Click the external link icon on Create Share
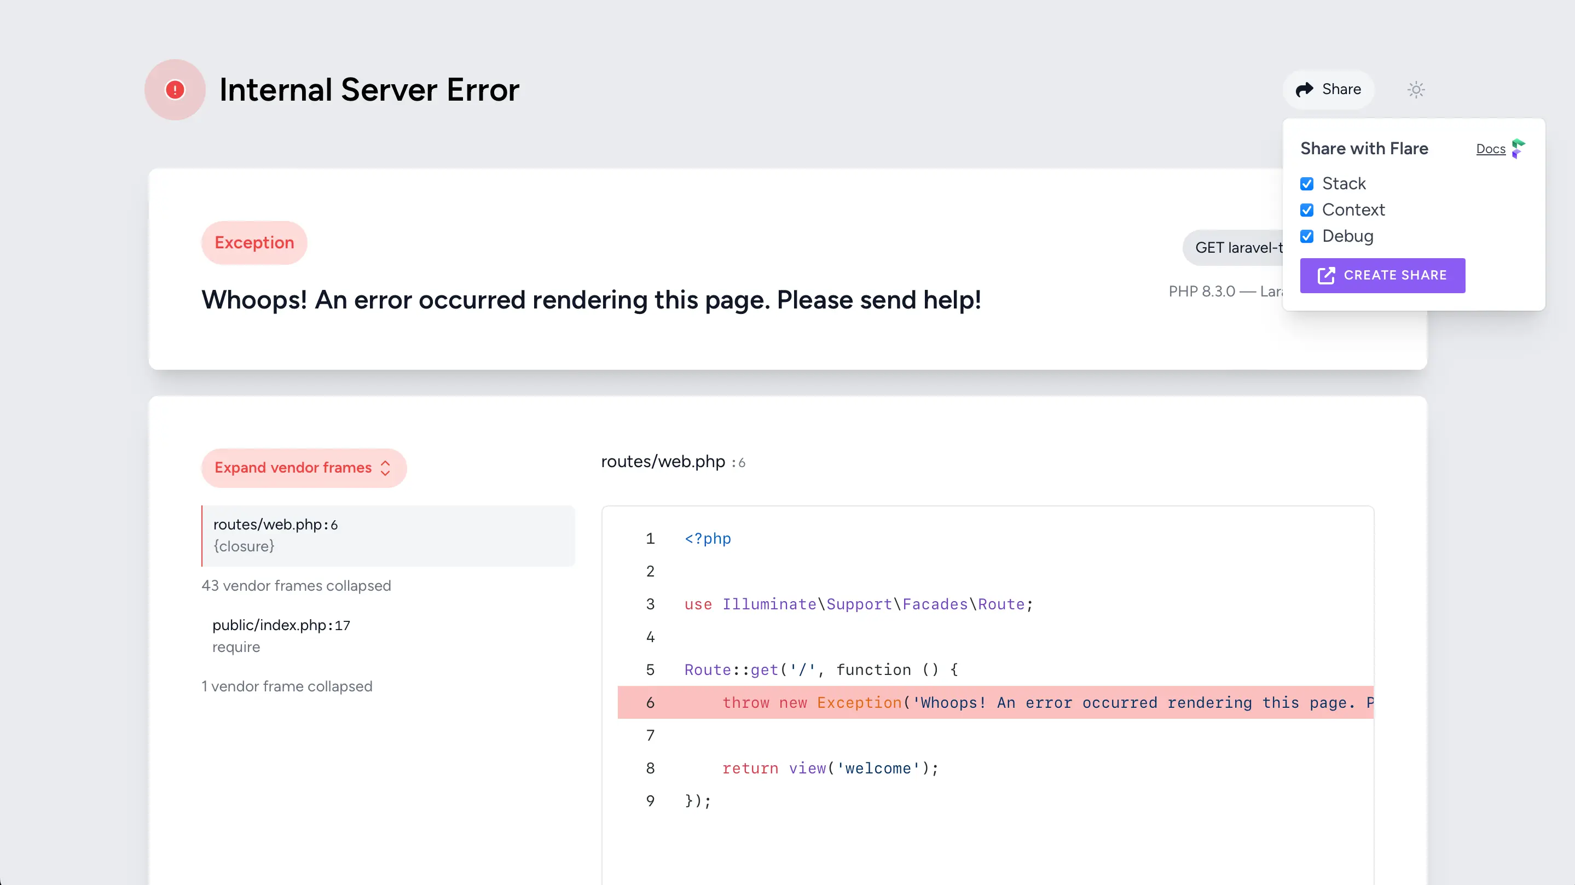1575x885 pixels. (x=1325, y=275)
